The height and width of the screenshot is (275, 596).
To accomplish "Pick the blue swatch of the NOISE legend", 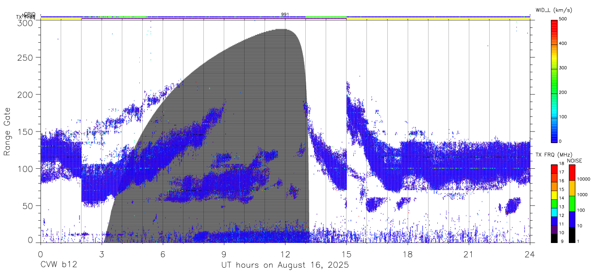I will point(572,219).
